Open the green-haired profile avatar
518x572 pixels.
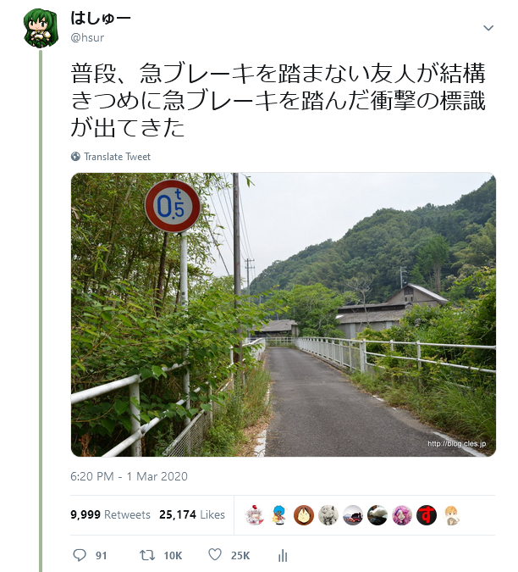coord(41,29)
